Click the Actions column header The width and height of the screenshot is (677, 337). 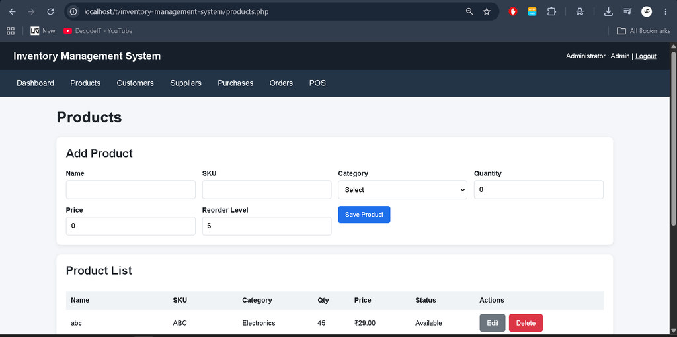[x=491, y=300]
